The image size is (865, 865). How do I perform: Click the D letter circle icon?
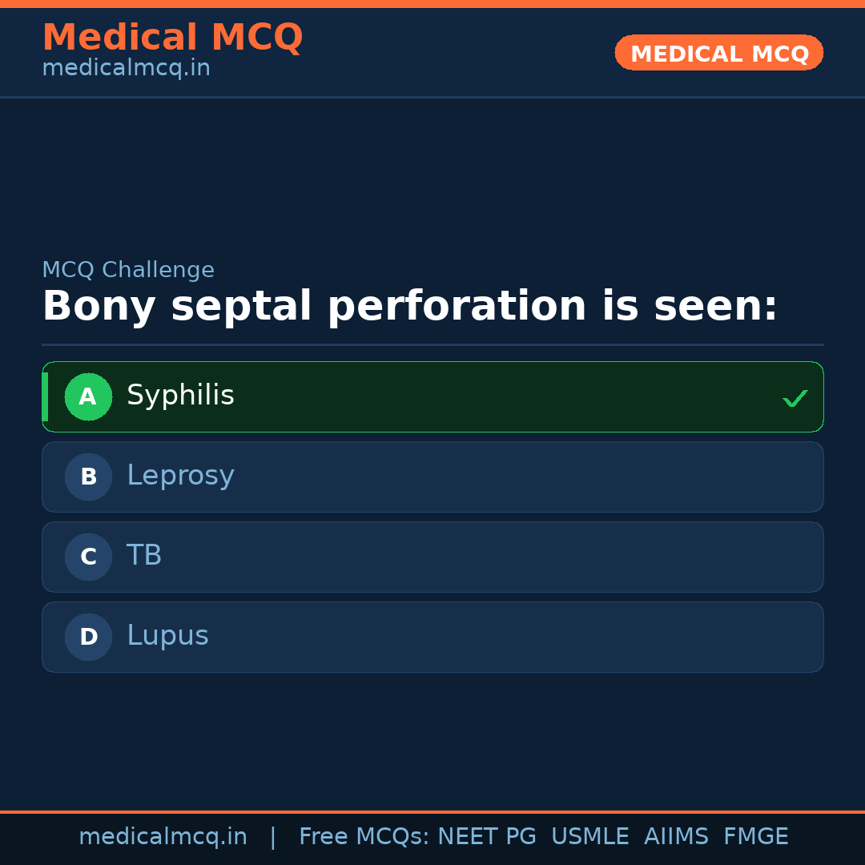tap(88, 637)
